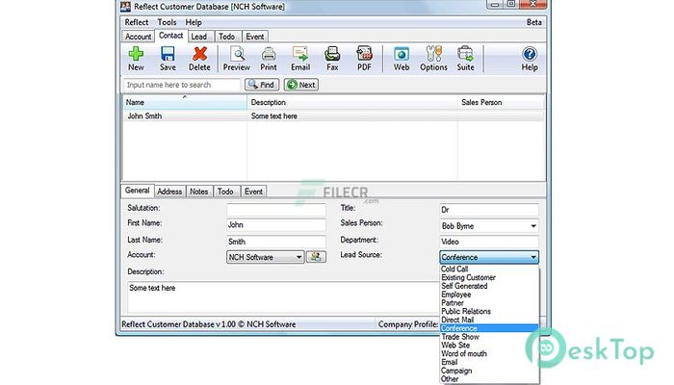The image size is (674, 385).
Task: Open the Notes detail tab
Action: tap(199, 192)
